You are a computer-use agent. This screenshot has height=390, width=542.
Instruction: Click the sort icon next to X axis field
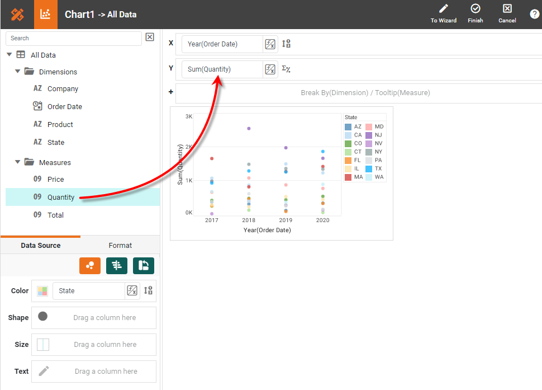tap(286, 43)
